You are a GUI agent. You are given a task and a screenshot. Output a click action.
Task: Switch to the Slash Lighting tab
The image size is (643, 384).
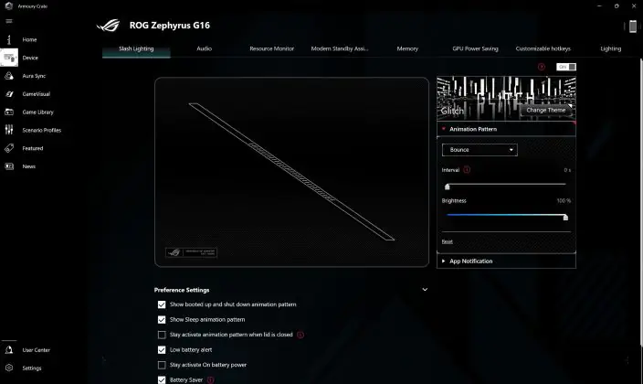pos(136,48)
